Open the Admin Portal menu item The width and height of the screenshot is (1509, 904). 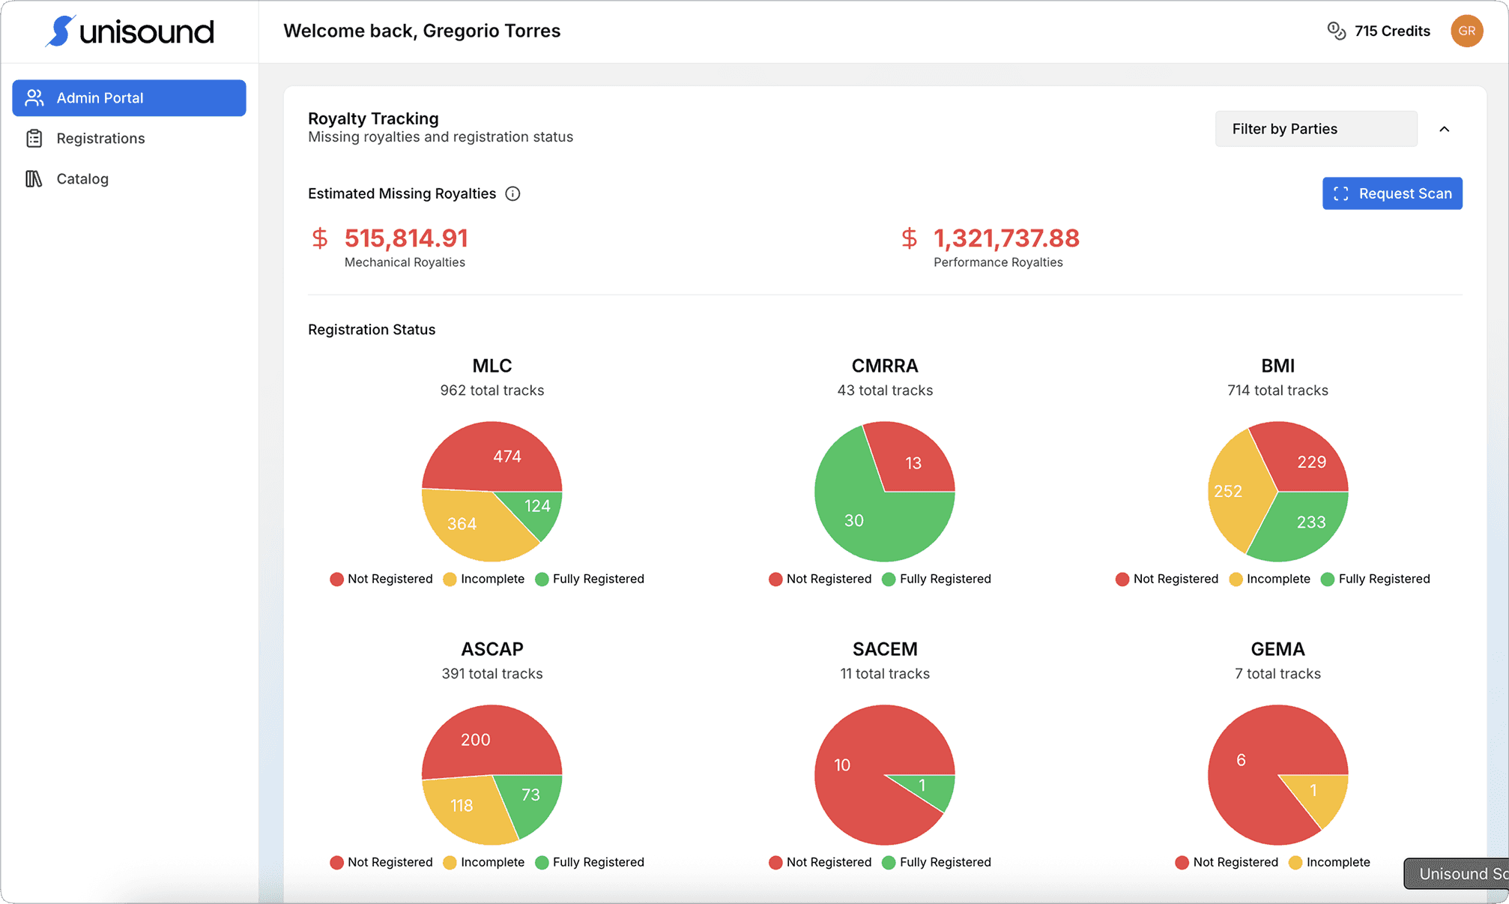coord(129,98)
